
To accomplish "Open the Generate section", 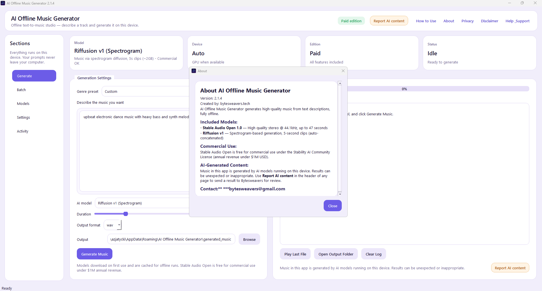I will (x=34, y=76).
